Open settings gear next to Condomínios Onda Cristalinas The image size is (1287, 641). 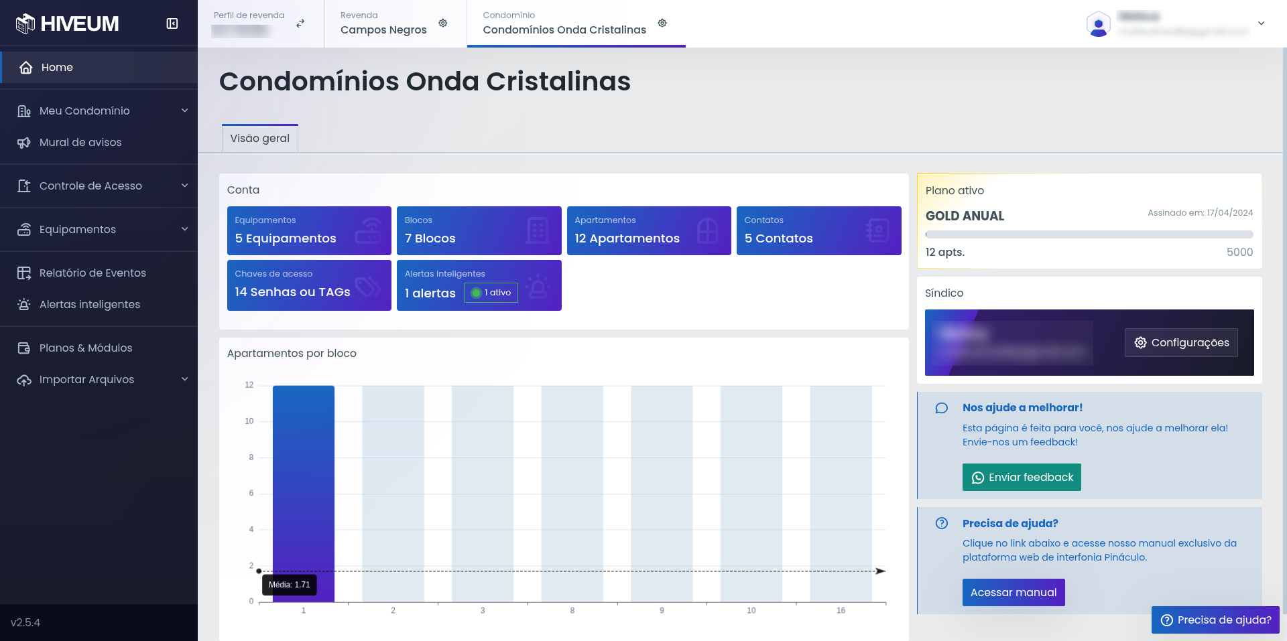pos(662,23)
